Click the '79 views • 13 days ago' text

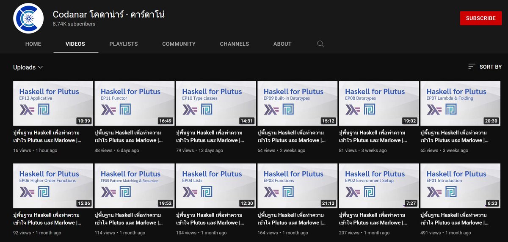coord(200,150)
